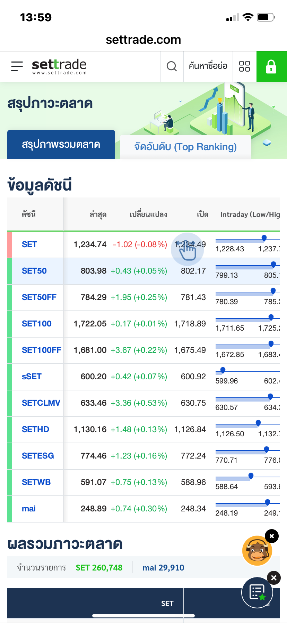The height and width of the screenshot is (623, 287).
Task: Select the สรุปภาพรวมตลาด tab
Action: click(61, 145)
